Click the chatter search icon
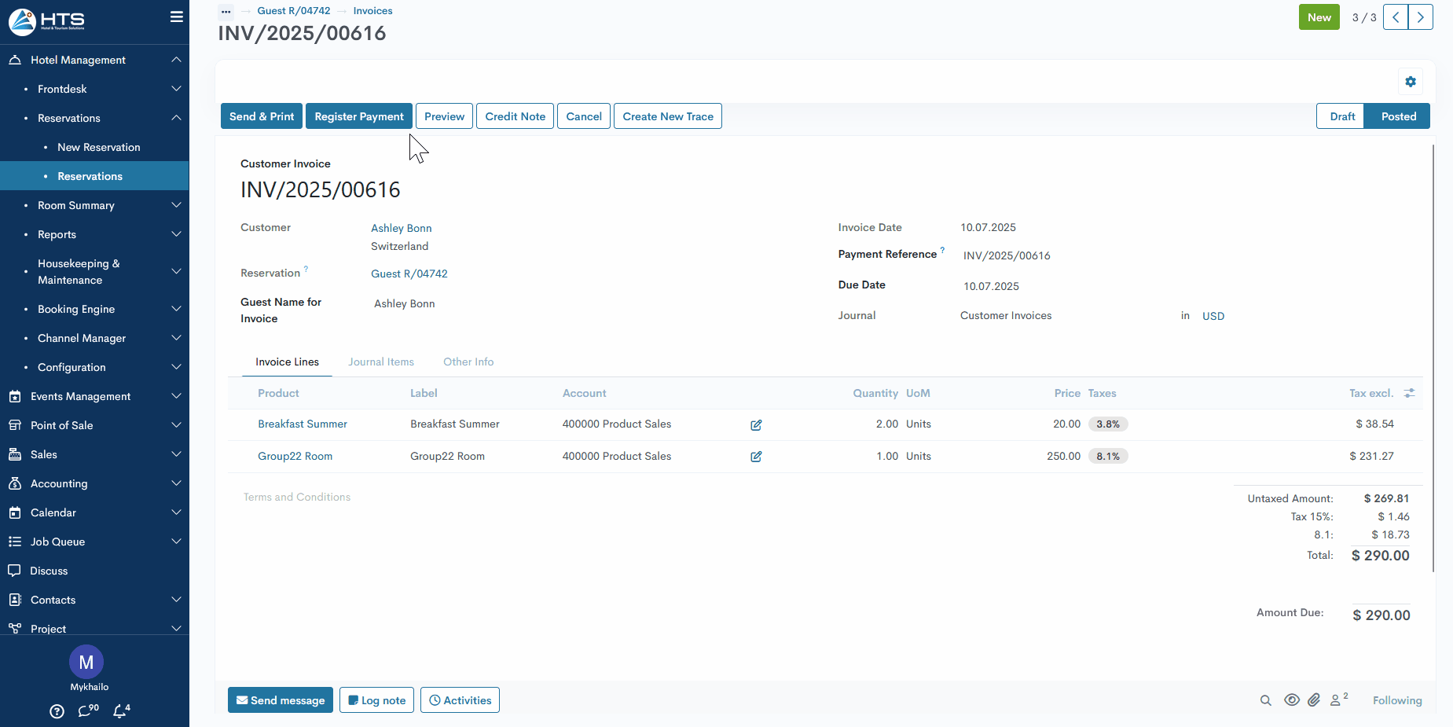This screenshot has width=1453, height=727. (x=1265, y=700)
